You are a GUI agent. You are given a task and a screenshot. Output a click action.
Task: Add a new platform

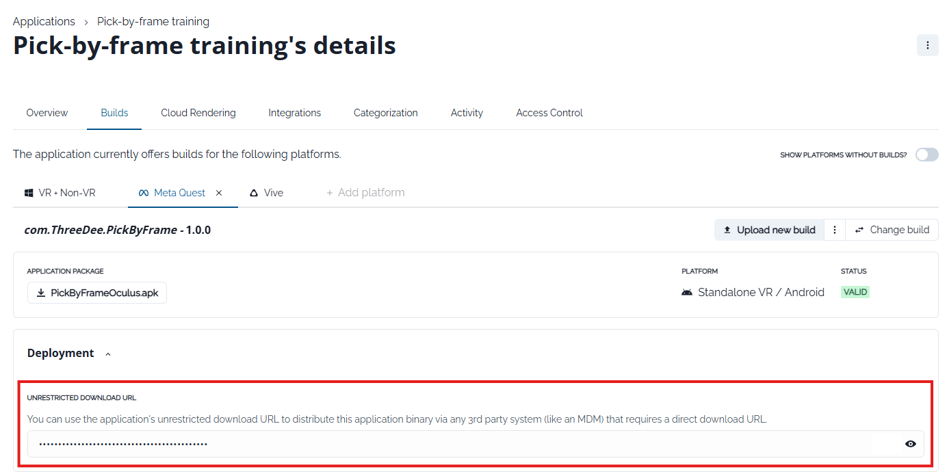click(x=365, y=193)
